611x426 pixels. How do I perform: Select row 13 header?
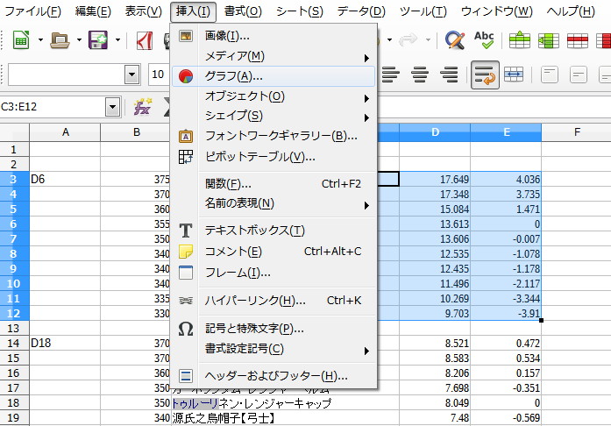point(14,328)
